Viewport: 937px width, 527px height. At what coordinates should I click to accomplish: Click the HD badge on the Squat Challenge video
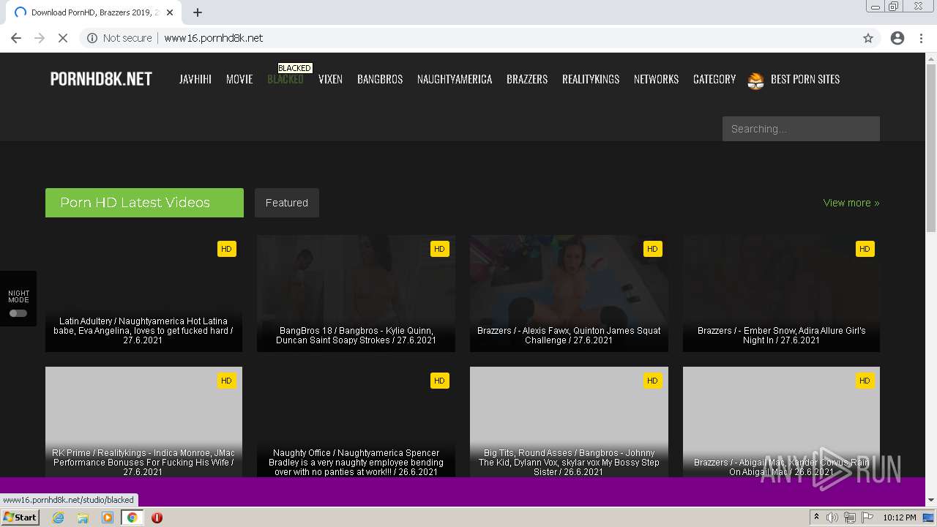652,249
